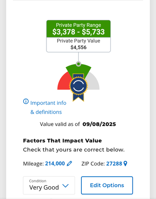The height and width of the screenshot is (199, 156).
Task: Click the Private Party Value $4,556
Action: point(78,44)
